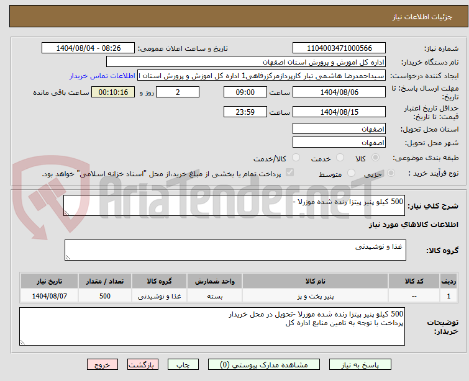
Task: Click the شماره نیاز number field
Action: coord(339,48)
